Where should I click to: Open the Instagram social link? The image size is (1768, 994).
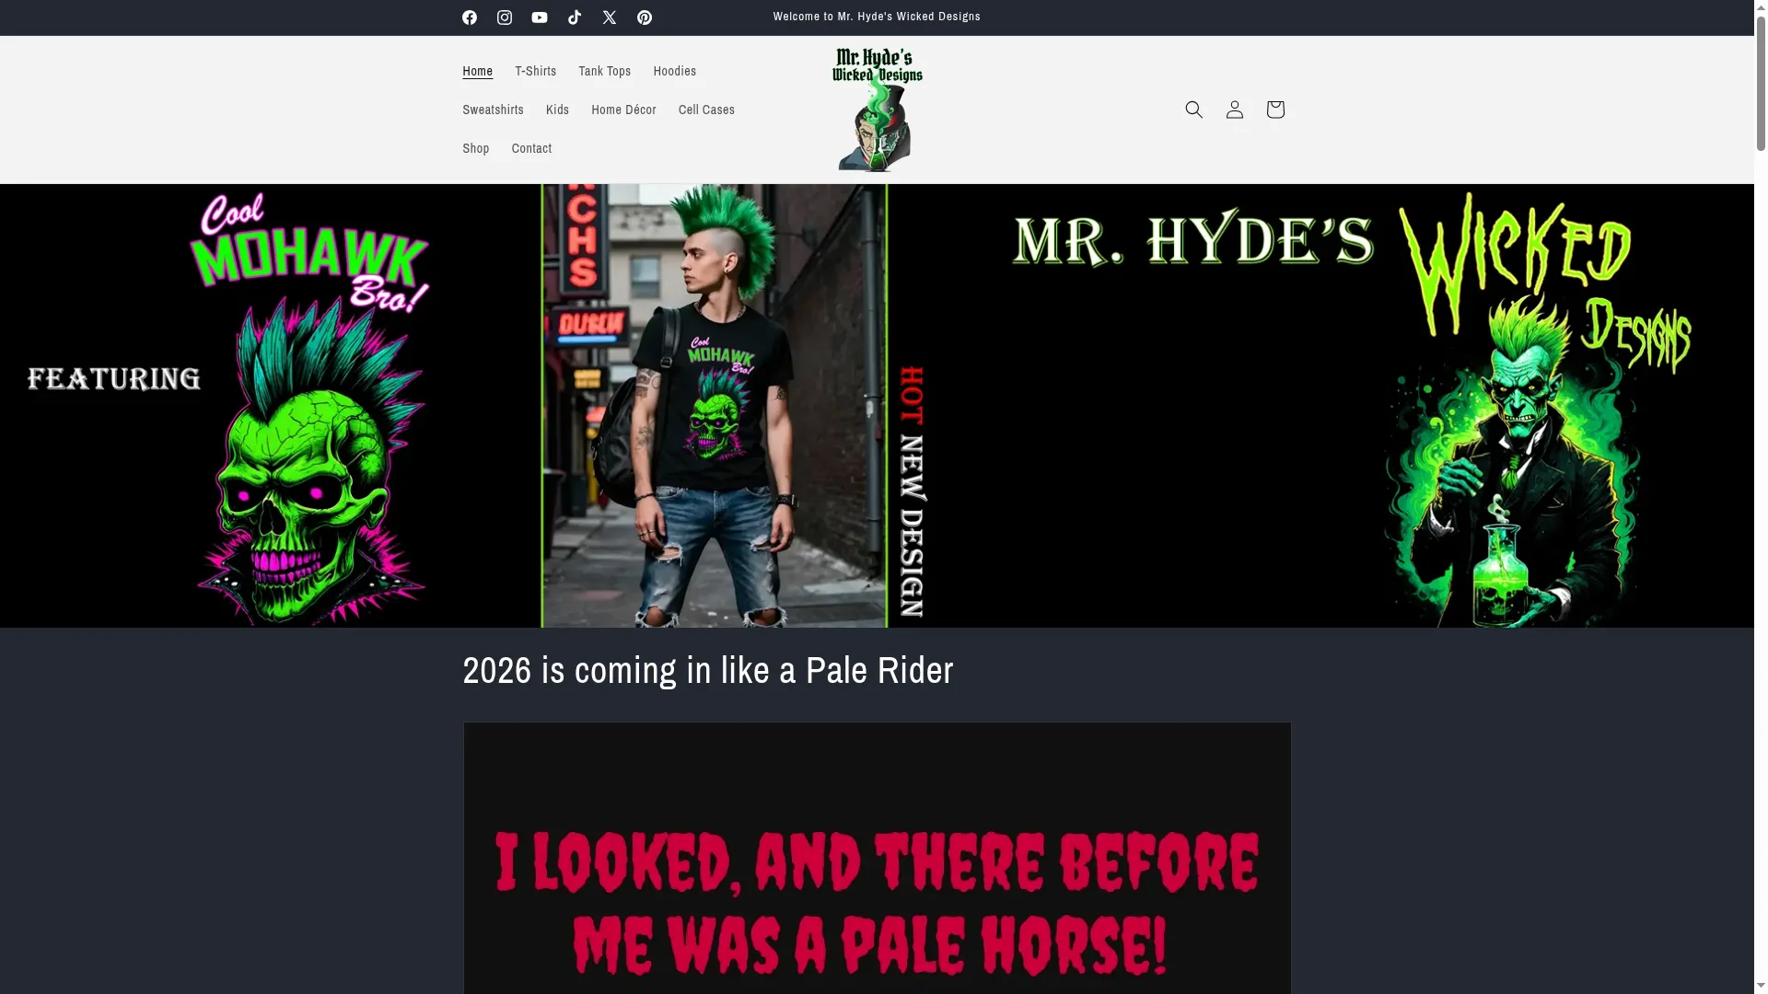[505, 17]
